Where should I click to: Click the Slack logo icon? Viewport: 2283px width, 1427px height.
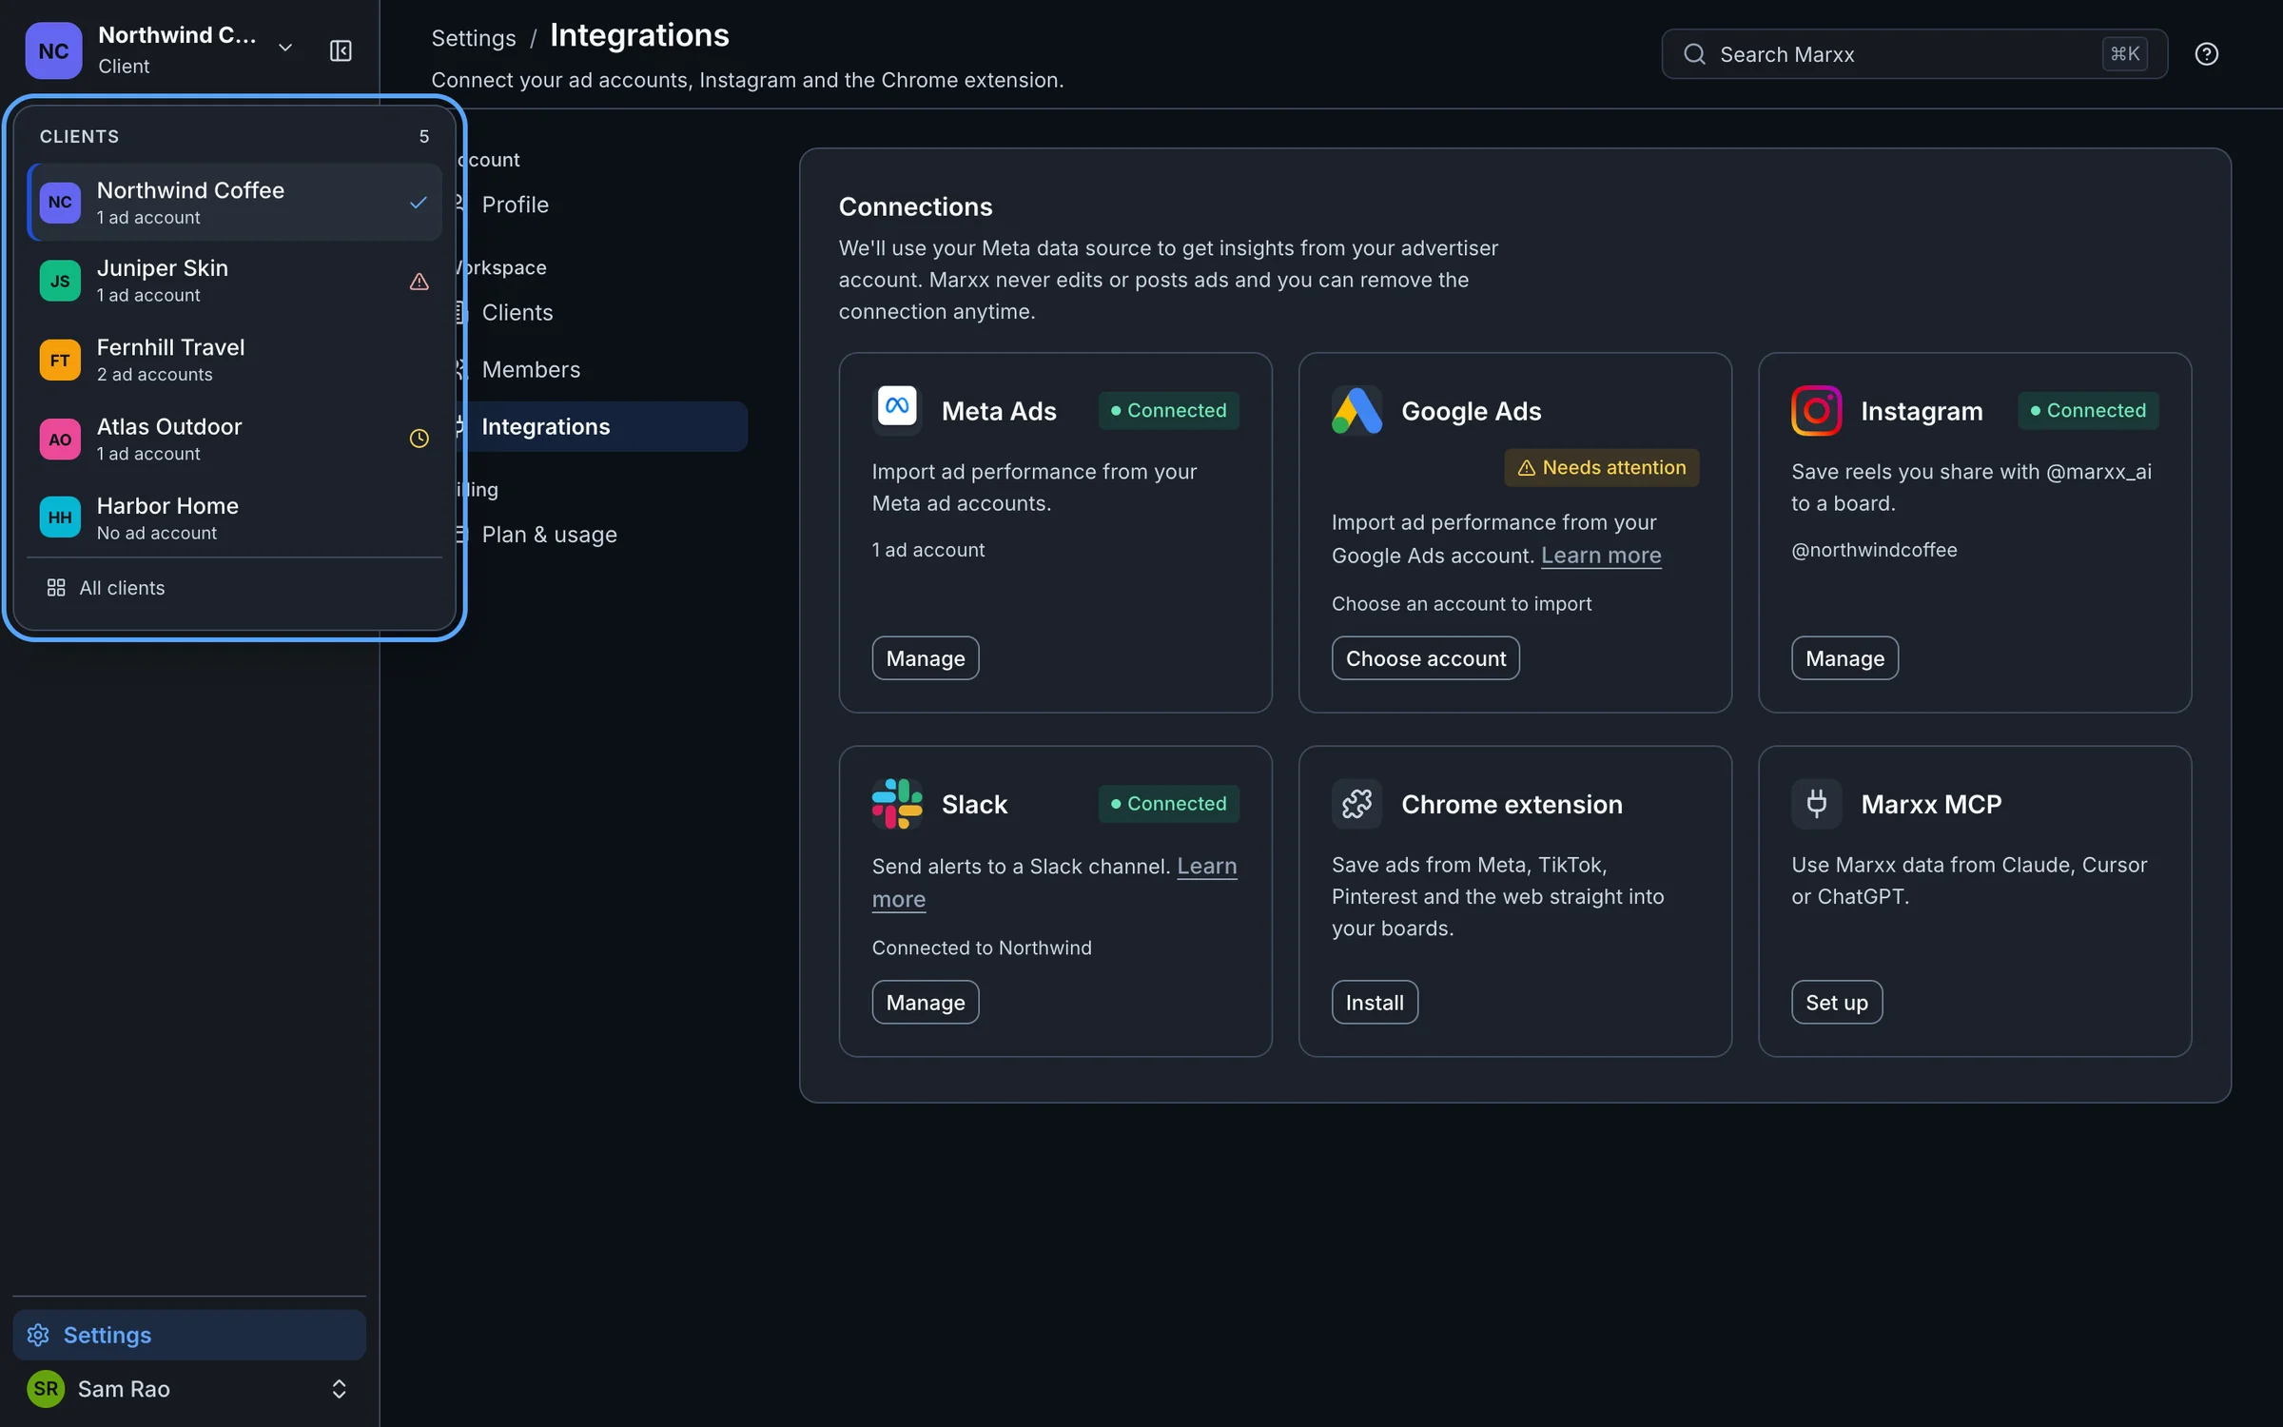click(896, 803)
